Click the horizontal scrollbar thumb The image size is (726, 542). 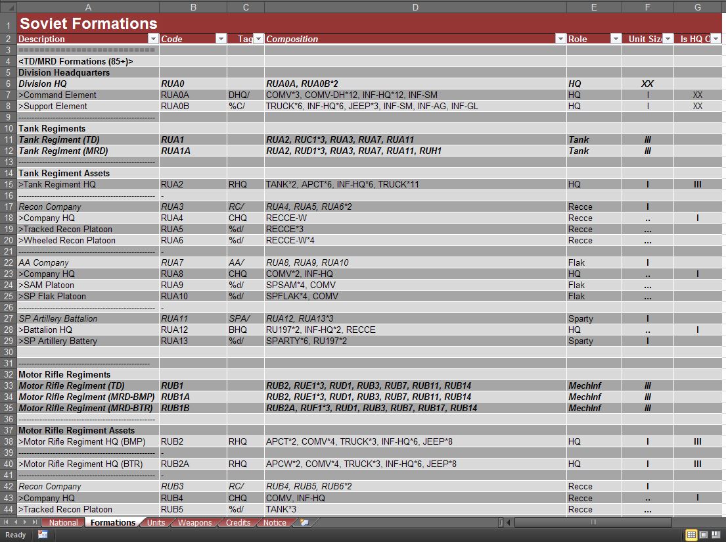click(x=593, y=522)
